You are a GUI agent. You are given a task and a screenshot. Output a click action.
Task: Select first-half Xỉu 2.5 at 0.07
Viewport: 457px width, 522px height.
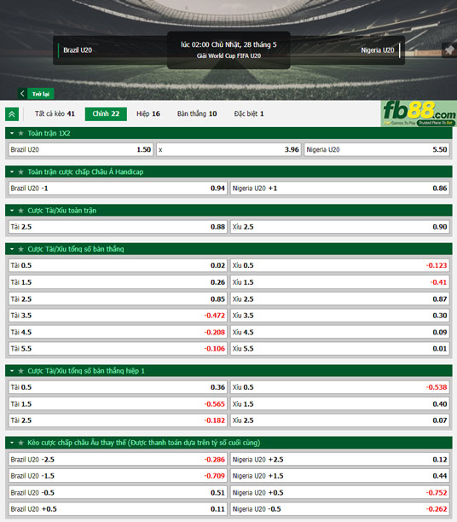point(340,420)
